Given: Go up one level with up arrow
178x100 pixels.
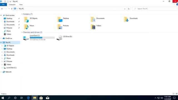Looking at the screenshot, I should tap(12, 9).
